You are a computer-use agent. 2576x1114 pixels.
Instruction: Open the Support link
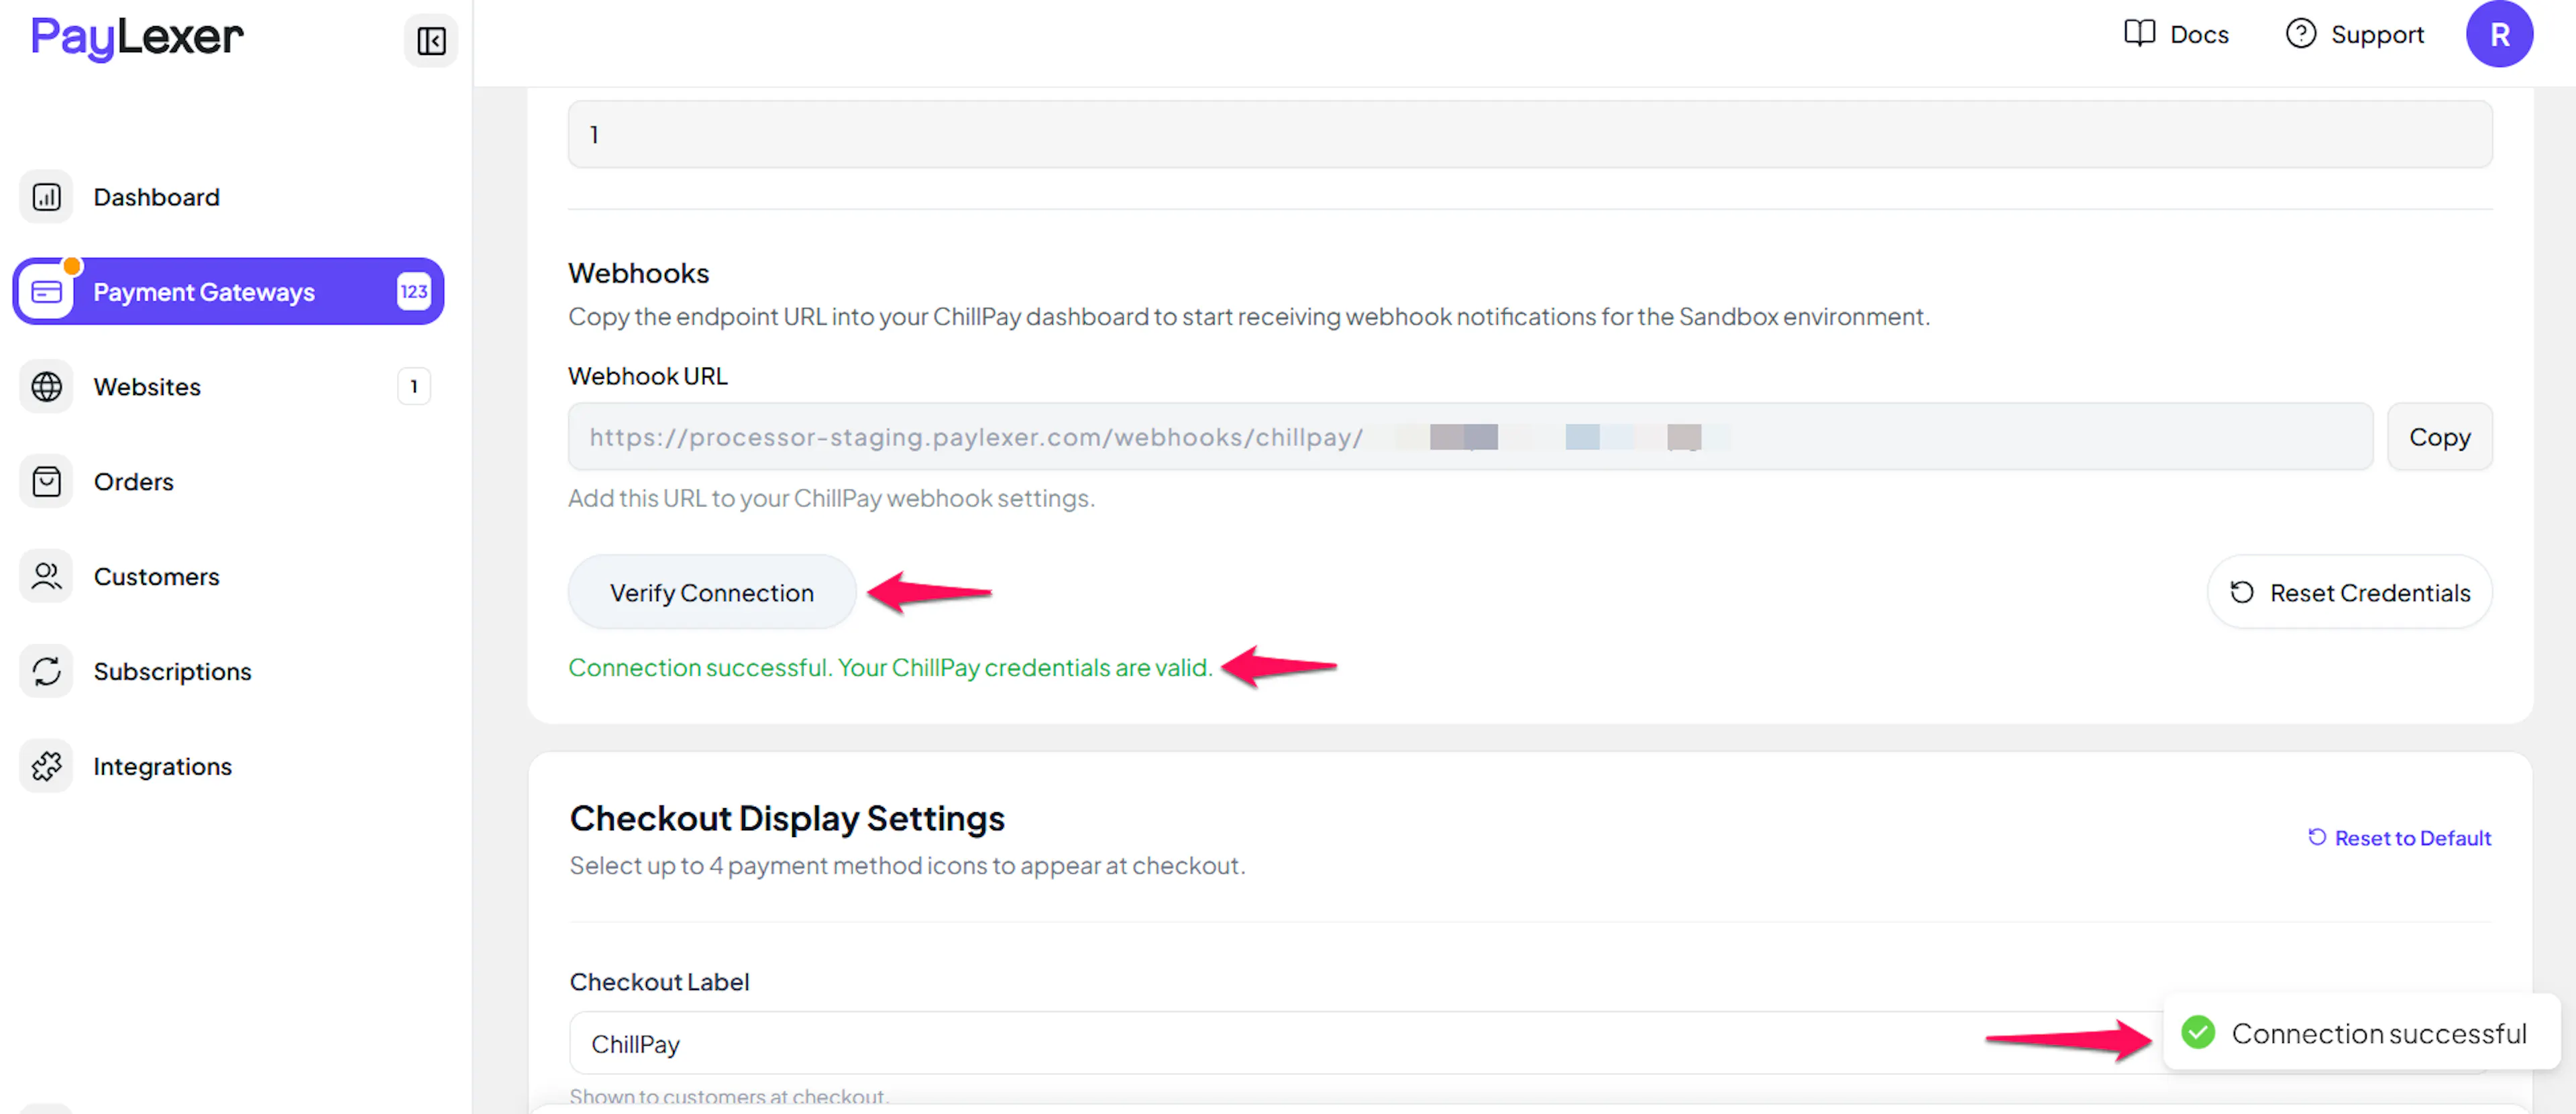click(2355, 34)
